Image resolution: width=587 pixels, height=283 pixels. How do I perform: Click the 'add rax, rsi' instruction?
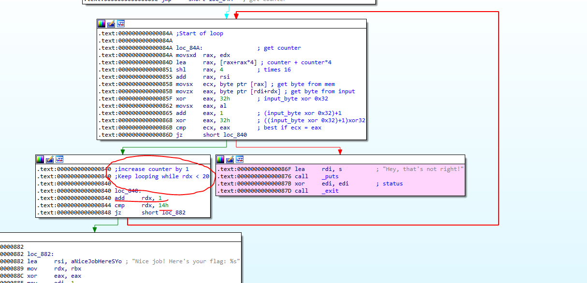(x=203, y=77)
